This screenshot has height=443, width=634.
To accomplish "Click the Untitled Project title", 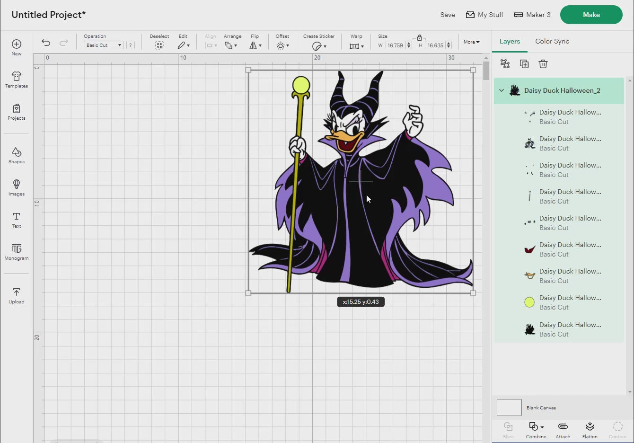I will tap(49, 15).
